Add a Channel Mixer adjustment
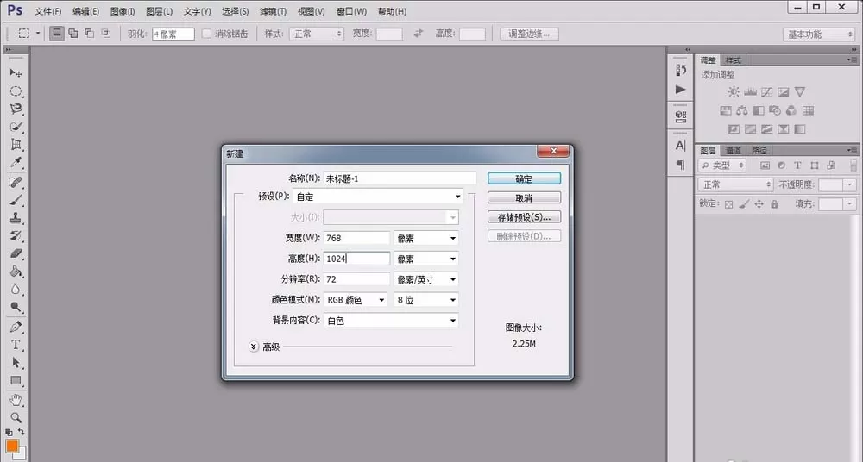The image size is (863, 462). [x=791, y=110]
